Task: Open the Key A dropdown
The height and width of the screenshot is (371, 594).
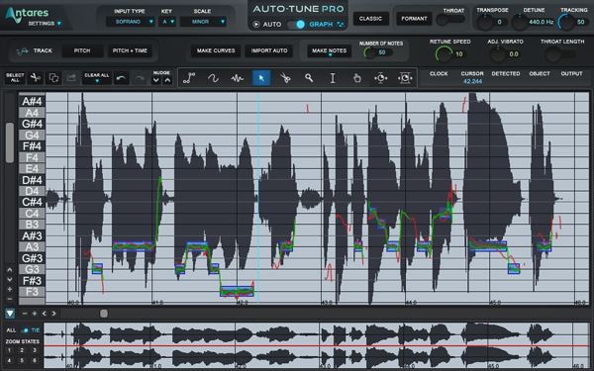Action: coord(167,22)
